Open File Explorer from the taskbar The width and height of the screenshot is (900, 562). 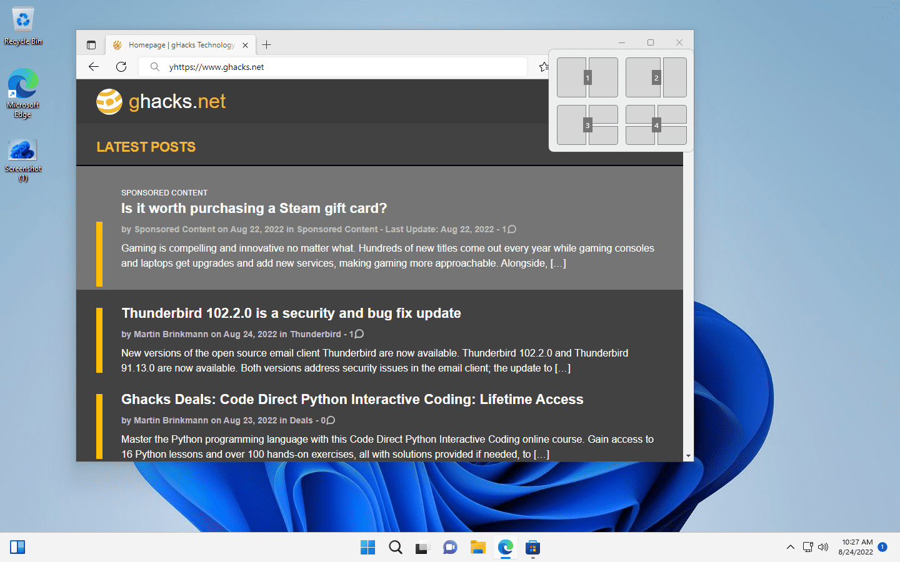pyautogui.click(x=477, y=547)
